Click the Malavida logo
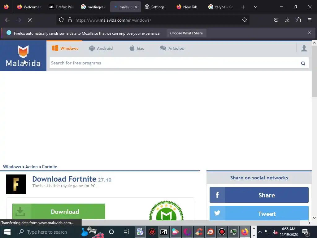 [23, 56]
